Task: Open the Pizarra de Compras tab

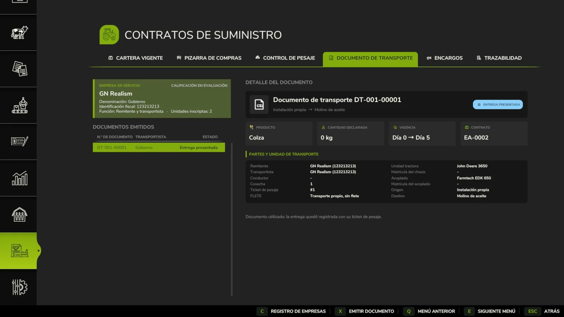Action: 209,58
